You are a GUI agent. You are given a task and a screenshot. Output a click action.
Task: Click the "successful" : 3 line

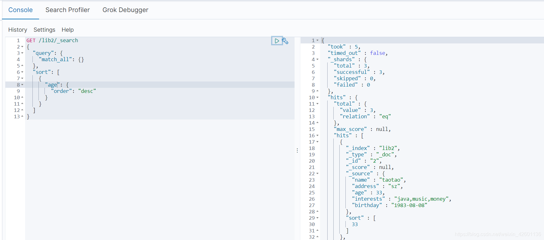click(x=359, y=72)
